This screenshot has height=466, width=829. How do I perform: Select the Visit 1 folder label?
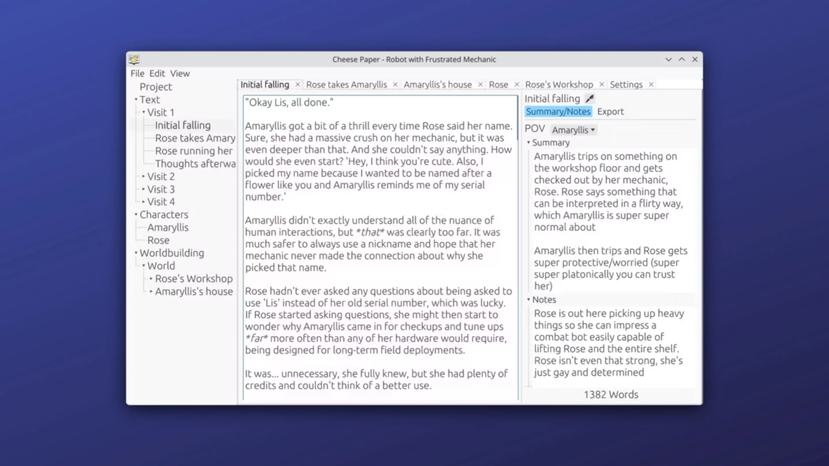[161, 112]
